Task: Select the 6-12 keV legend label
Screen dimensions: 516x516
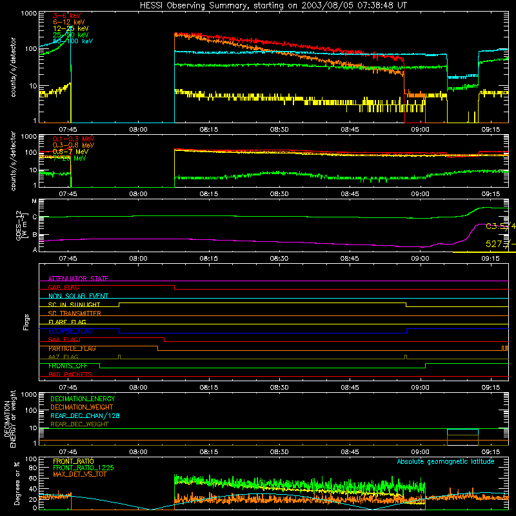Action: 69,22
